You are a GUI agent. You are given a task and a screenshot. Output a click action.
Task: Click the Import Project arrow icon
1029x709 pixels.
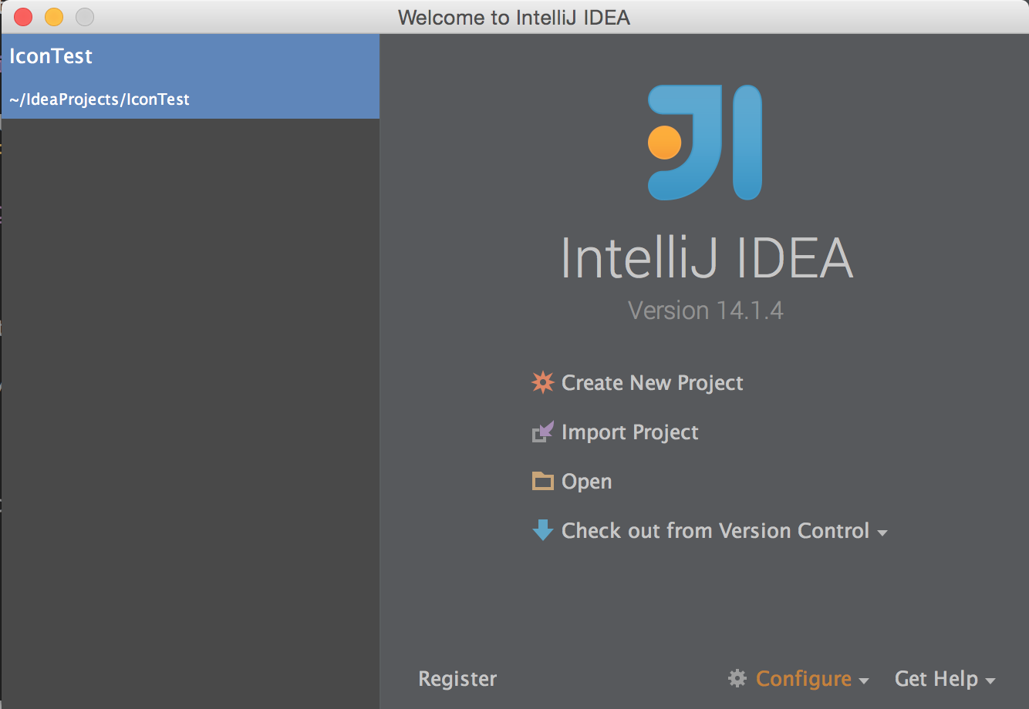pos(543,432)
